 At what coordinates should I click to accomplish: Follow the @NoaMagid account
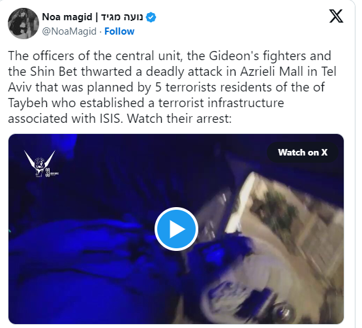click(x=119, y=31)
